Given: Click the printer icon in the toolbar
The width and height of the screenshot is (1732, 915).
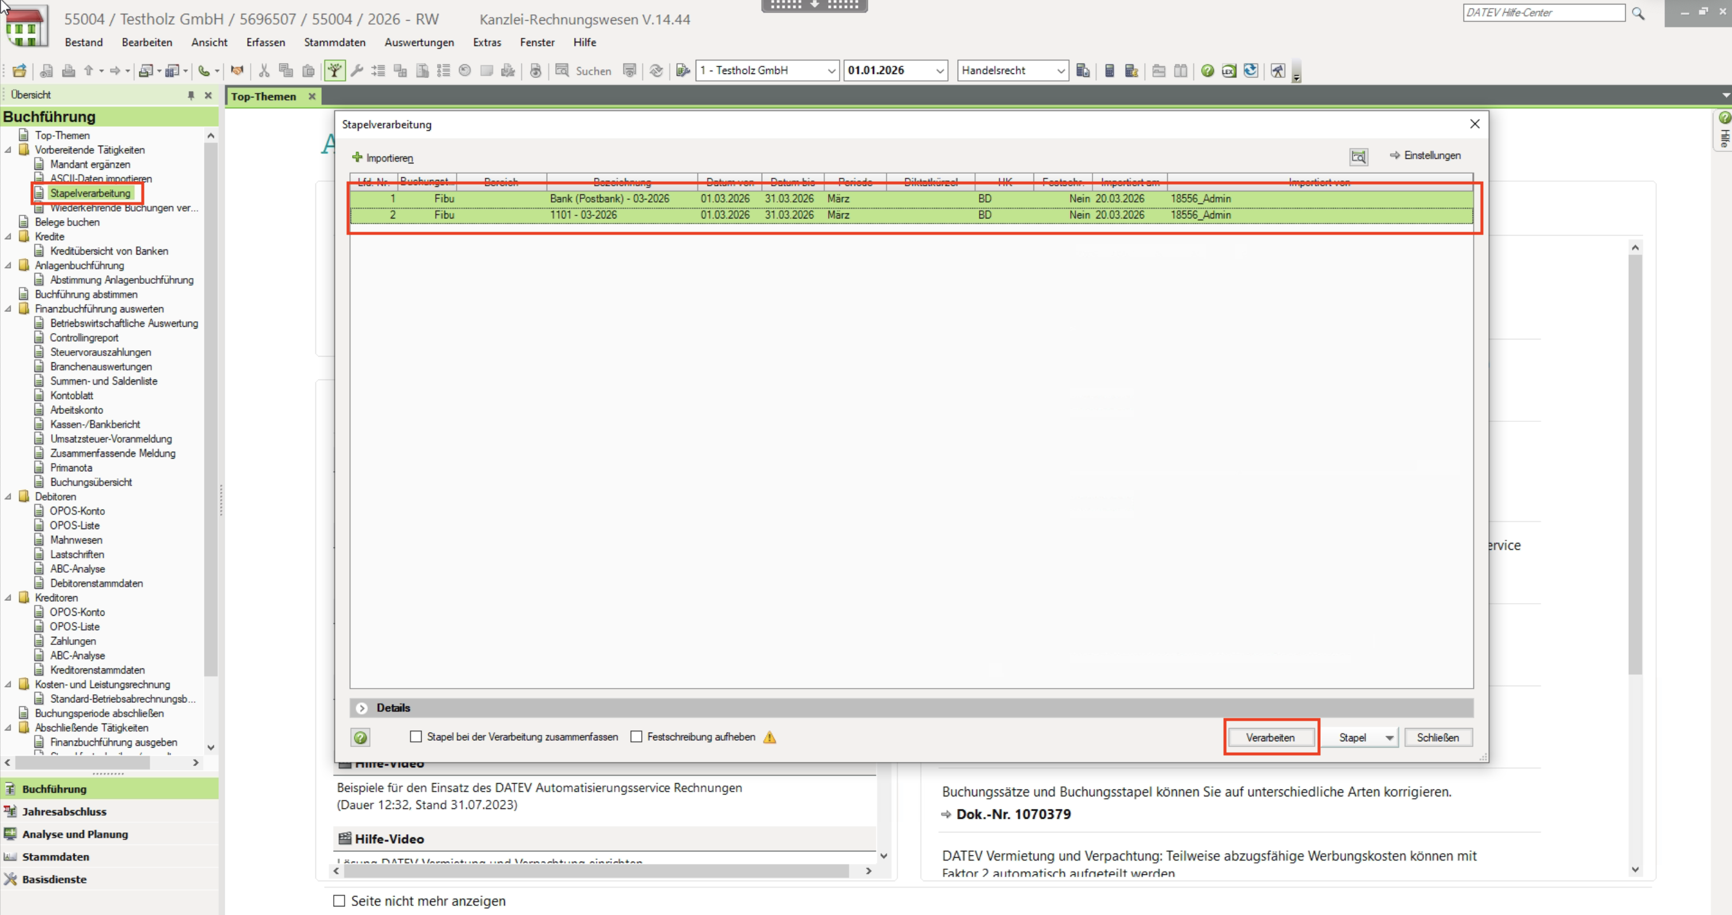Looking at the screenshot, I should 69,71.
